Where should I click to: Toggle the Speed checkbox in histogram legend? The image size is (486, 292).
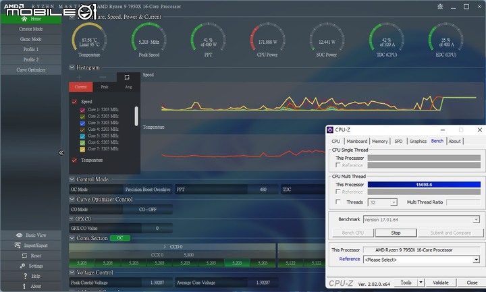[74, 102]
